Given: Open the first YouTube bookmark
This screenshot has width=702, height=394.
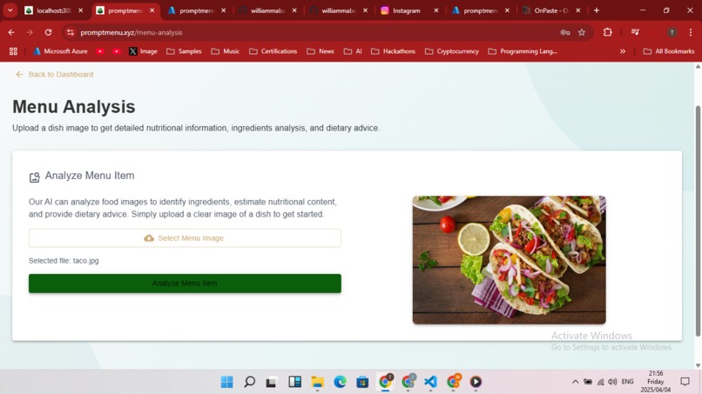Looking at the screenshot, I should click(x=100, y=51).
